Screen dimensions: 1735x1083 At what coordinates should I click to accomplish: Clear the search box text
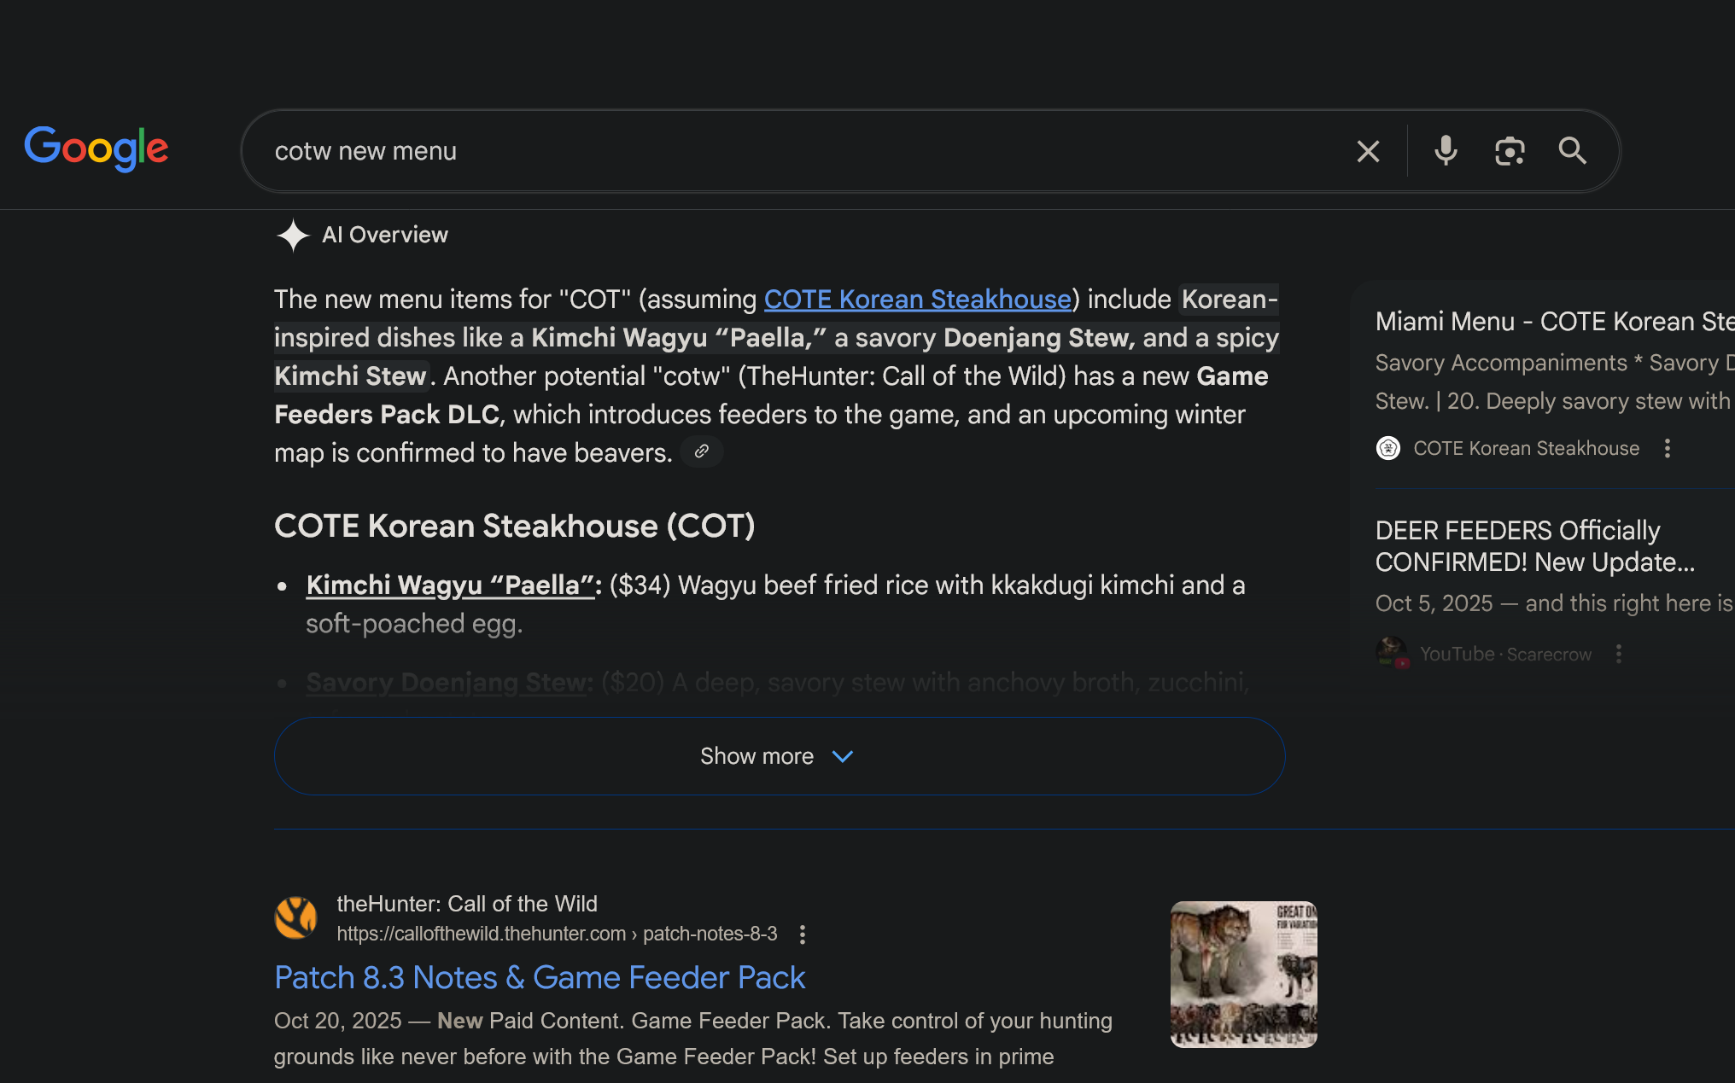(1368, 151)
